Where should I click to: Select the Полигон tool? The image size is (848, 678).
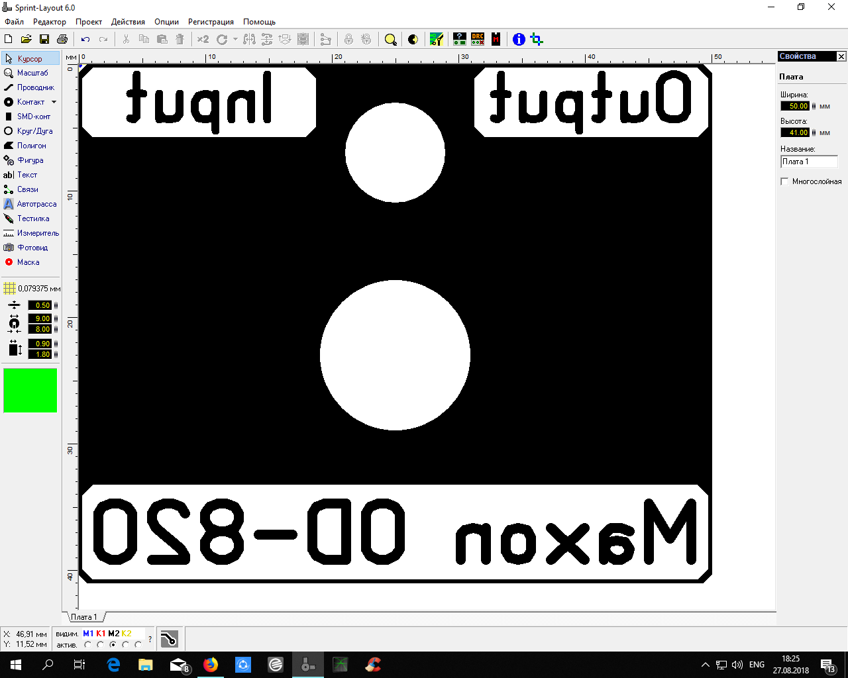30,146
